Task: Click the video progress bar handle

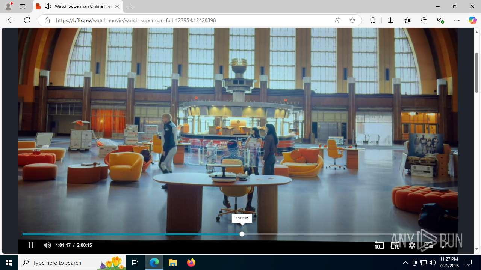Action: (x=242, y=234)
